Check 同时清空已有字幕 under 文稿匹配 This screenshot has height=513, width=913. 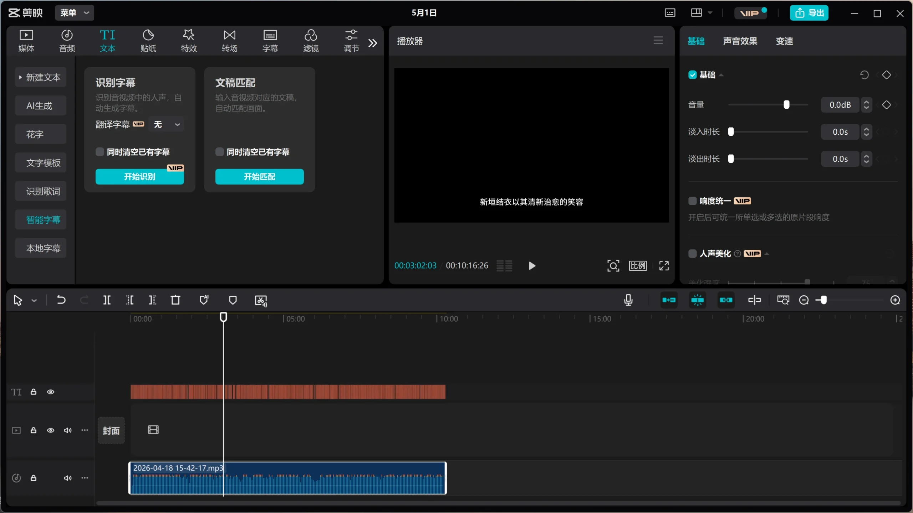pyautogui.click(x=220, y=152)
